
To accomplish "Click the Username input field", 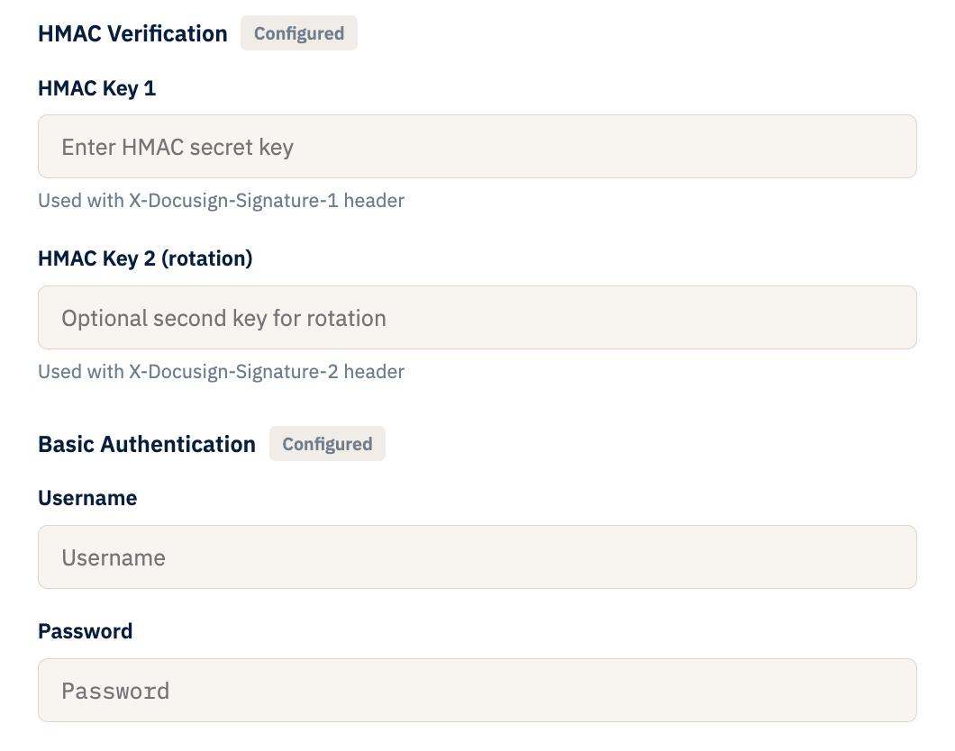I will coord(477,556).
